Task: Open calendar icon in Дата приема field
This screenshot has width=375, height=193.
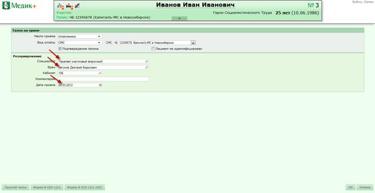Action: [100, 85]
